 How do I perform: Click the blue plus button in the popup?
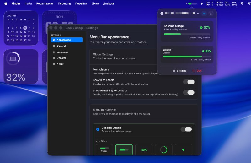204,14
